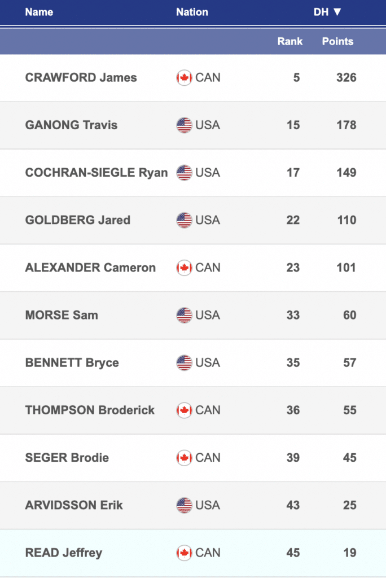The width and height of the screenshot is (386, 578).
Task: Click the Points sub-header
Action: pyautogui.click(x=337, y=41)
